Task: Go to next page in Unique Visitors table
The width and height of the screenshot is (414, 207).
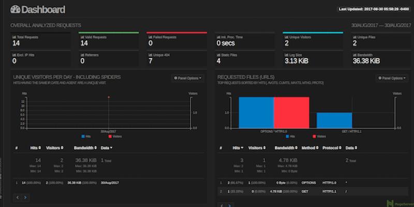Action: 26,197
